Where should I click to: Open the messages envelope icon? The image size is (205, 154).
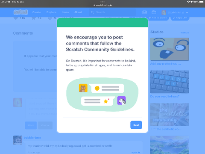[x=144, y=12]
